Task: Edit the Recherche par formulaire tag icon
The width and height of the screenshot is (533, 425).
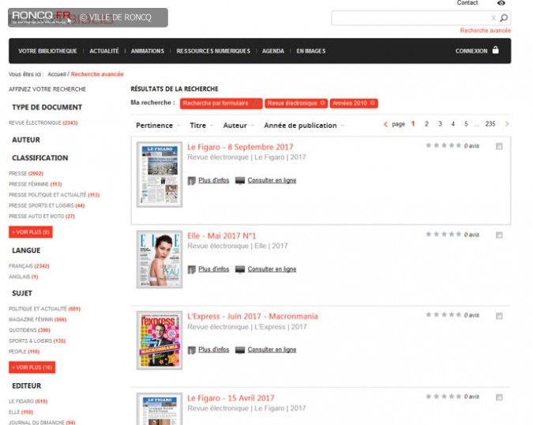Action: point(257,103)
